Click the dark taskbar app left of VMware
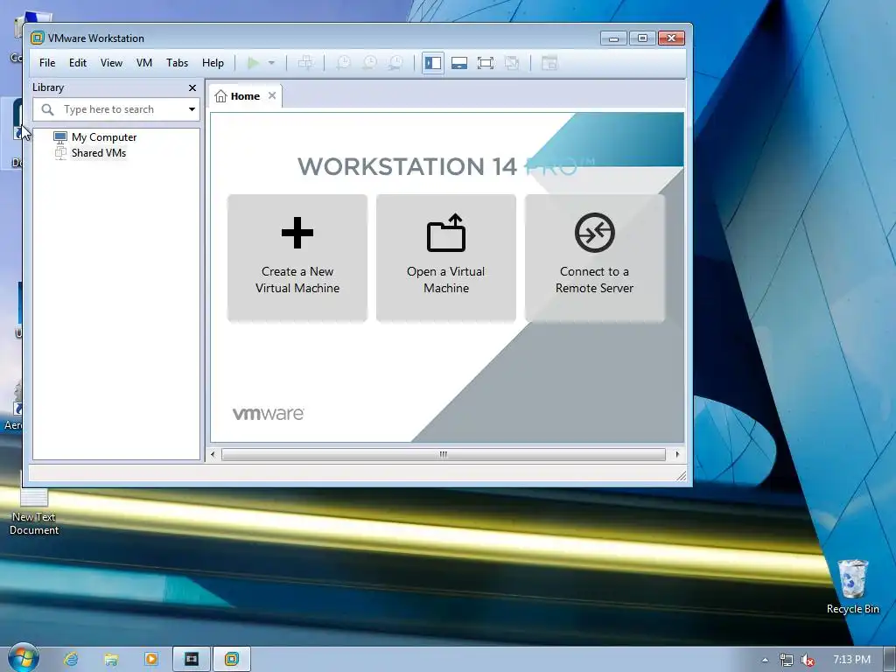The width and height of the screenshot is (896, 672). click(x=192, y=660)
